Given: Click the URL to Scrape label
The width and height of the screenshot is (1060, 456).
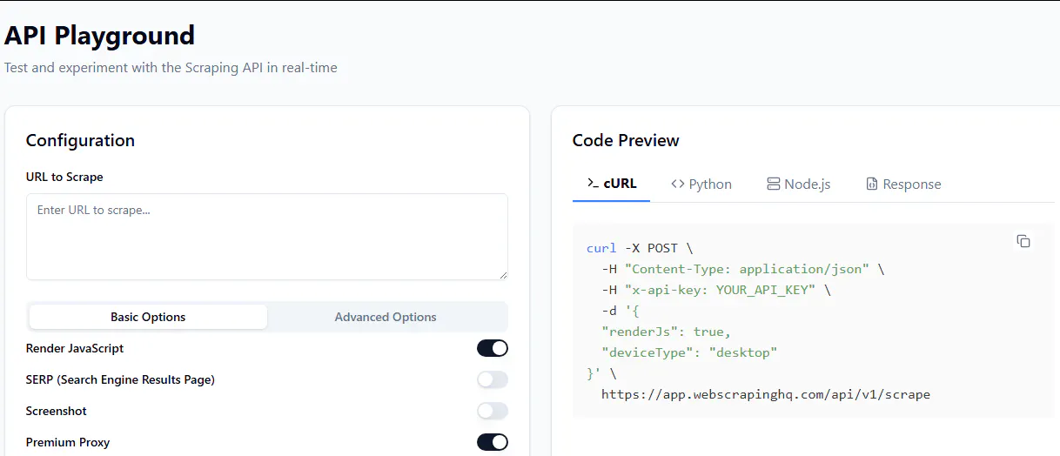Looking at the screenshot, I should coord(64,177).
